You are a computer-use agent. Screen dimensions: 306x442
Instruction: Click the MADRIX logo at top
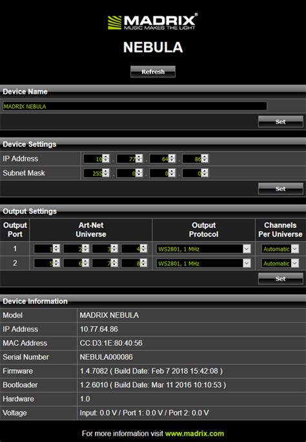pos(153,22)
